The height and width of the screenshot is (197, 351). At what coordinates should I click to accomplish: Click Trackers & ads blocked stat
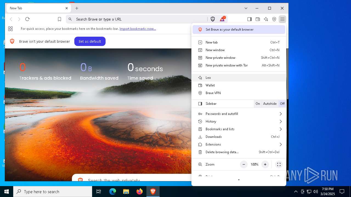point(45,71)
